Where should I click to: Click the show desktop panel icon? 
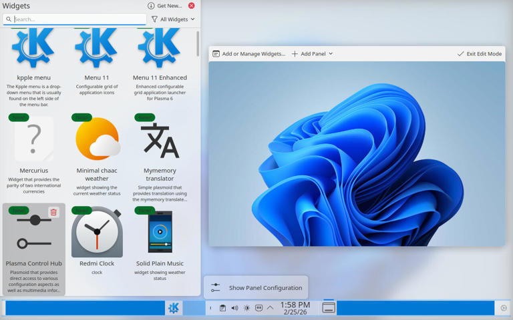[329, 307]
